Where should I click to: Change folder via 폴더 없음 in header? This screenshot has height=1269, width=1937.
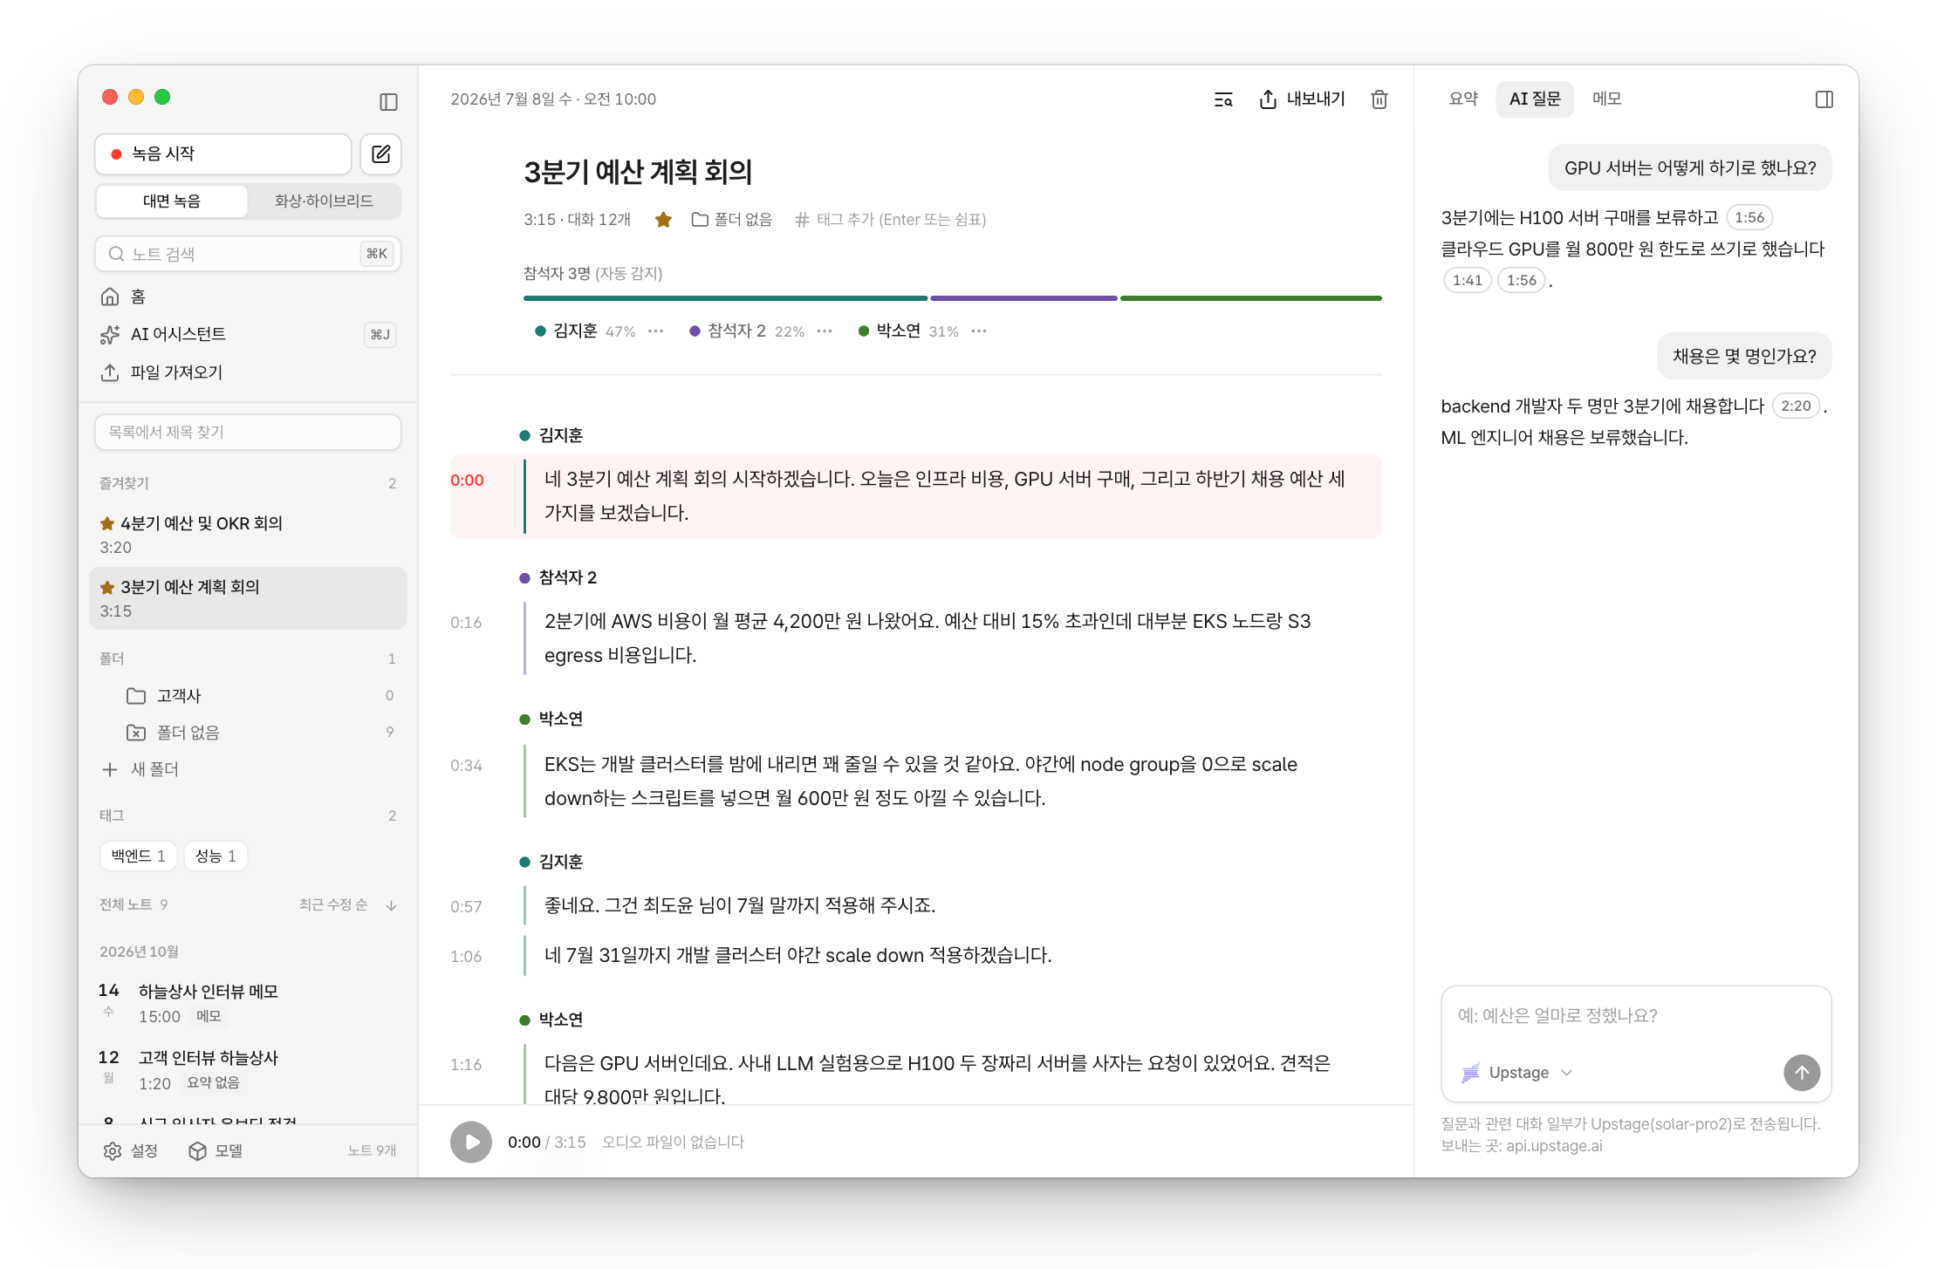[731, 220]
